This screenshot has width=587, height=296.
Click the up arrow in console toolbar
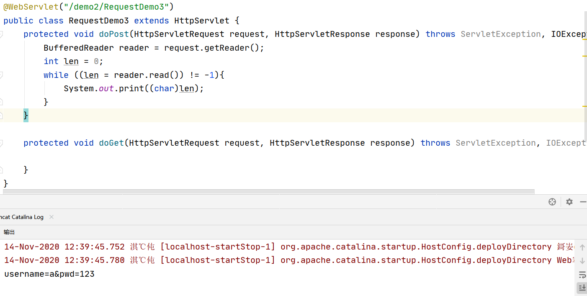[582, 247]
